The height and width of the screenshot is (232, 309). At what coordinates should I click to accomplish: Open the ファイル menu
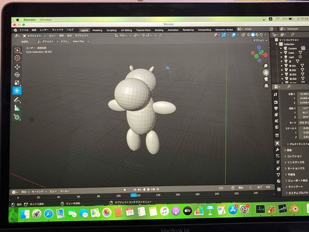point(24,30)
